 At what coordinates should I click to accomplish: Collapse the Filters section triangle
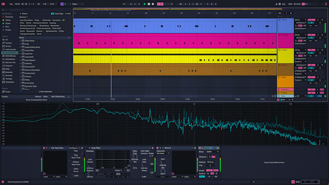click(x=20, y=14)
